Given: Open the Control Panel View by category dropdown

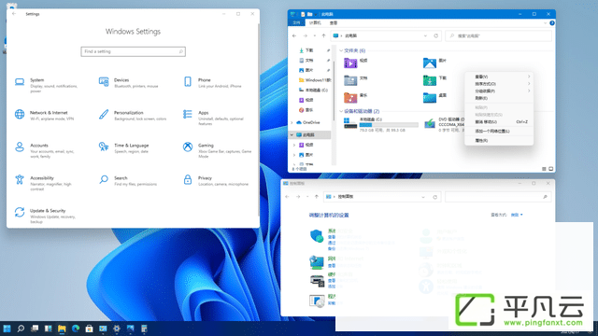Looking at the screenshot, I should (517, 215).
